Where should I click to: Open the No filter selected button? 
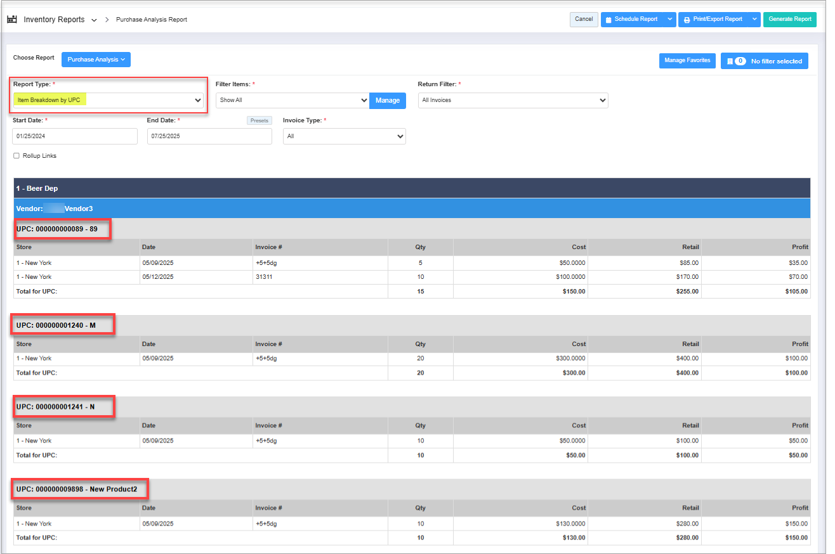[765, 61]
